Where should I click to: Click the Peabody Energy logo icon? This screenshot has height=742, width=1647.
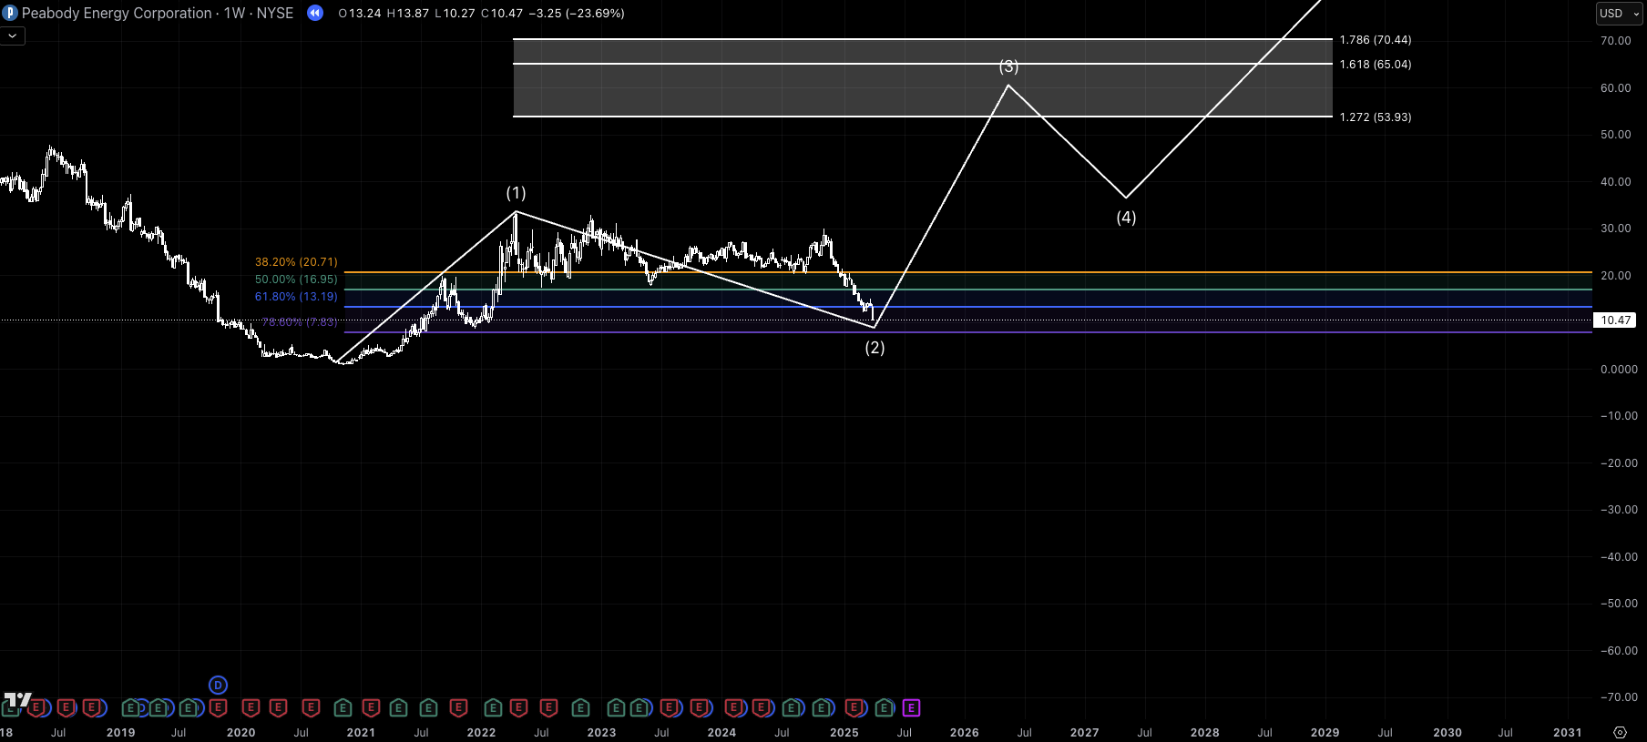[x=10, y=13]
